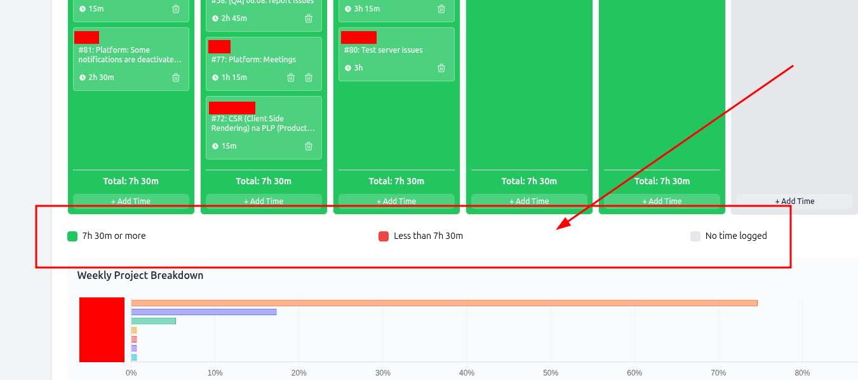Select the purple bar ending near 17%
Viewport: 858px width, 380px height.
tap(203, 312)
